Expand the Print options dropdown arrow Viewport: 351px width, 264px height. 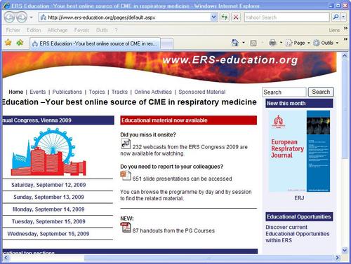(x=281, y=43)
